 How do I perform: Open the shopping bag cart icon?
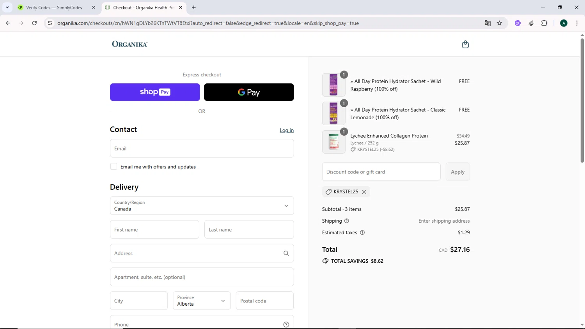[x=465, y=44]
